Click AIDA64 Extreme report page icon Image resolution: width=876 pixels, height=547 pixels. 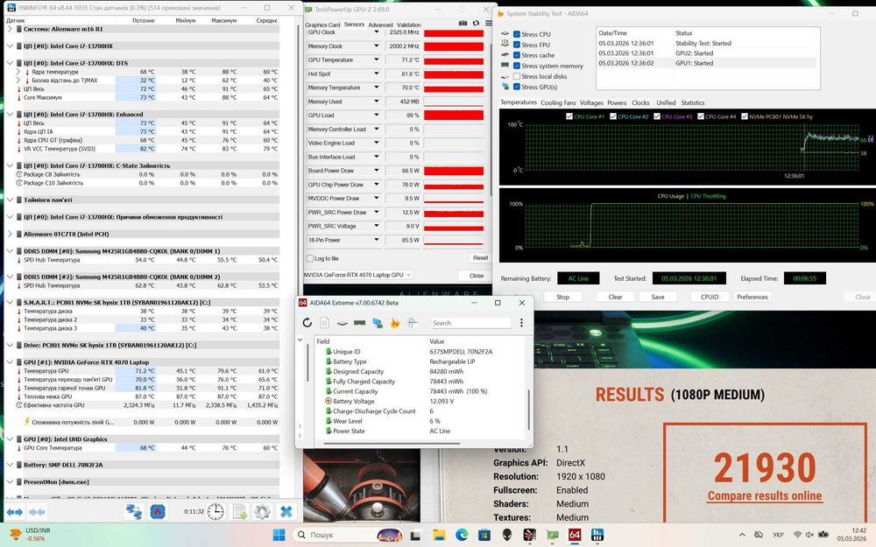[325, 323]
